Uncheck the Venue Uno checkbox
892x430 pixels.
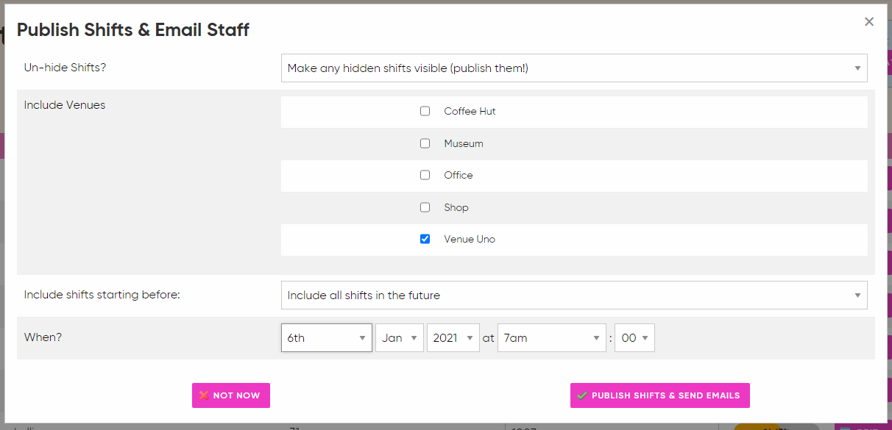click(x=425, y=239)
